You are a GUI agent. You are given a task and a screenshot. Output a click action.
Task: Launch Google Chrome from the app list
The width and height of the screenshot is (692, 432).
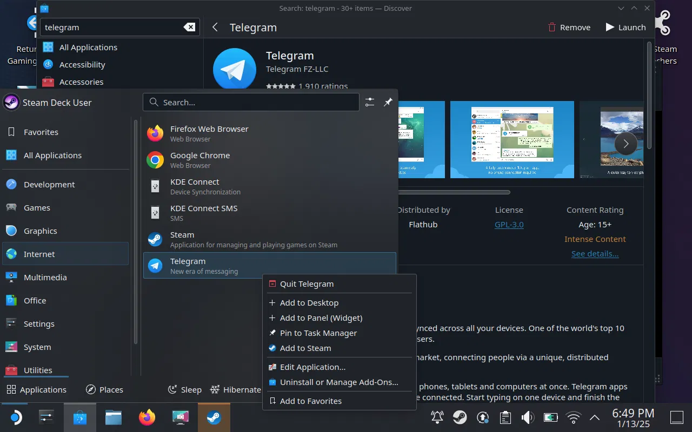coord(269,160)
